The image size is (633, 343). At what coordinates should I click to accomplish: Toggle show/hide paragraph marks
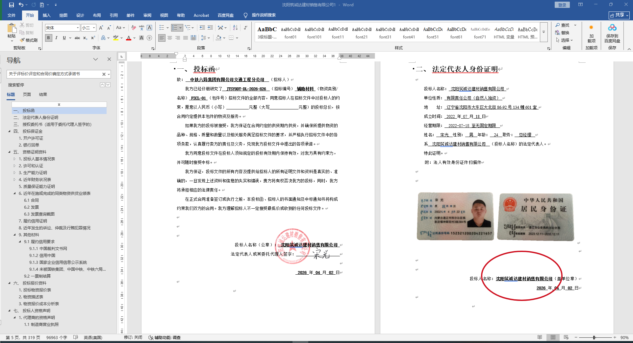[x=245, y=28]
